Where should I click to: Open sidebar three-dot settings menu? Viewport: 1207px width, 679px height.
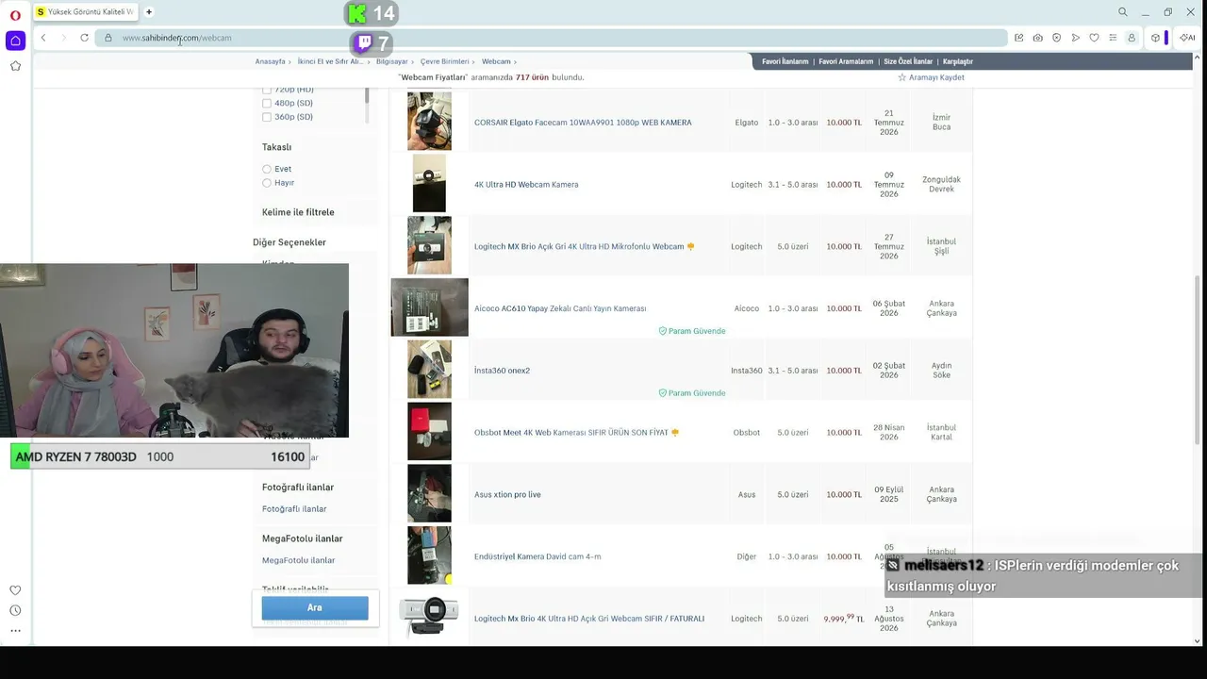pyautogui.click(x=15, y=631)
